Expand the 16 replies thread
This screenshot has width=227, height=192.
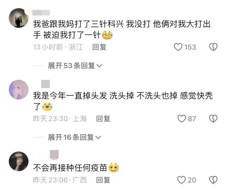coord(74,137)
